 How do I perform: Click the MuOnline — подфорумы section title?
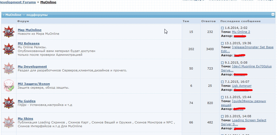click(26, 15)
